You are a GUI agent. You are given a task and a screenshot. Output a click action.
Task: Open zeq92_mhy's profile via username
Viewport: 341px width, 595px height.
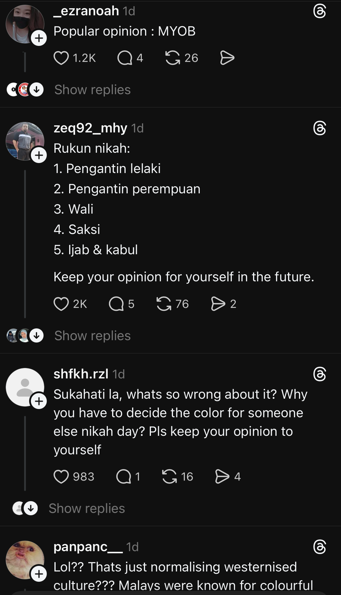coord(90,128)
